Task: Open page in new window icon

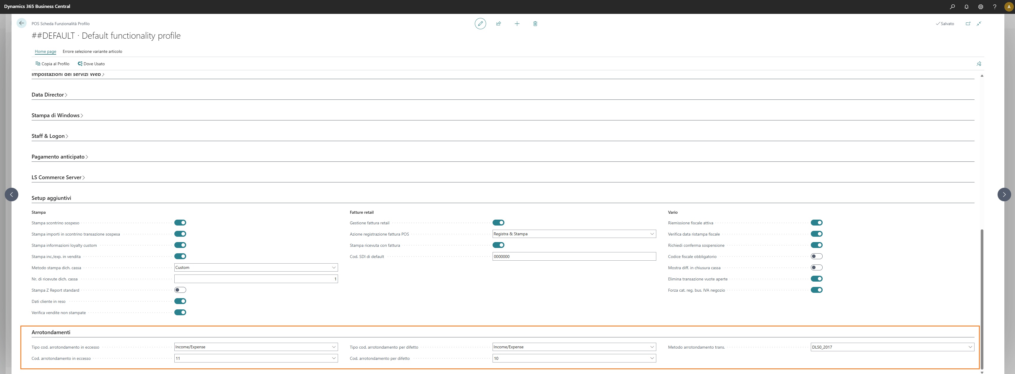Action: (968, 24)
